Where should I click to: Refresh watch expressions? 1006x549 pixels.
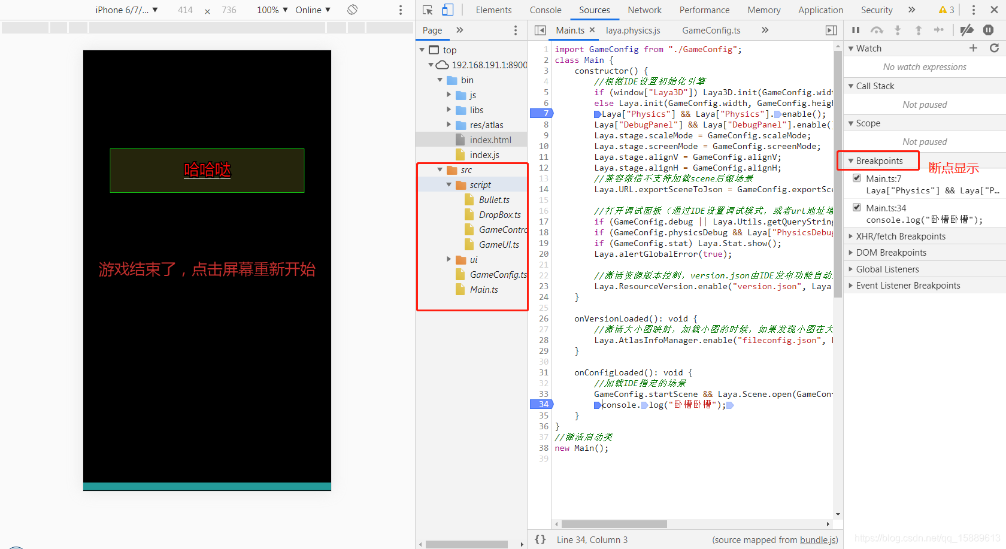[994, 48]
